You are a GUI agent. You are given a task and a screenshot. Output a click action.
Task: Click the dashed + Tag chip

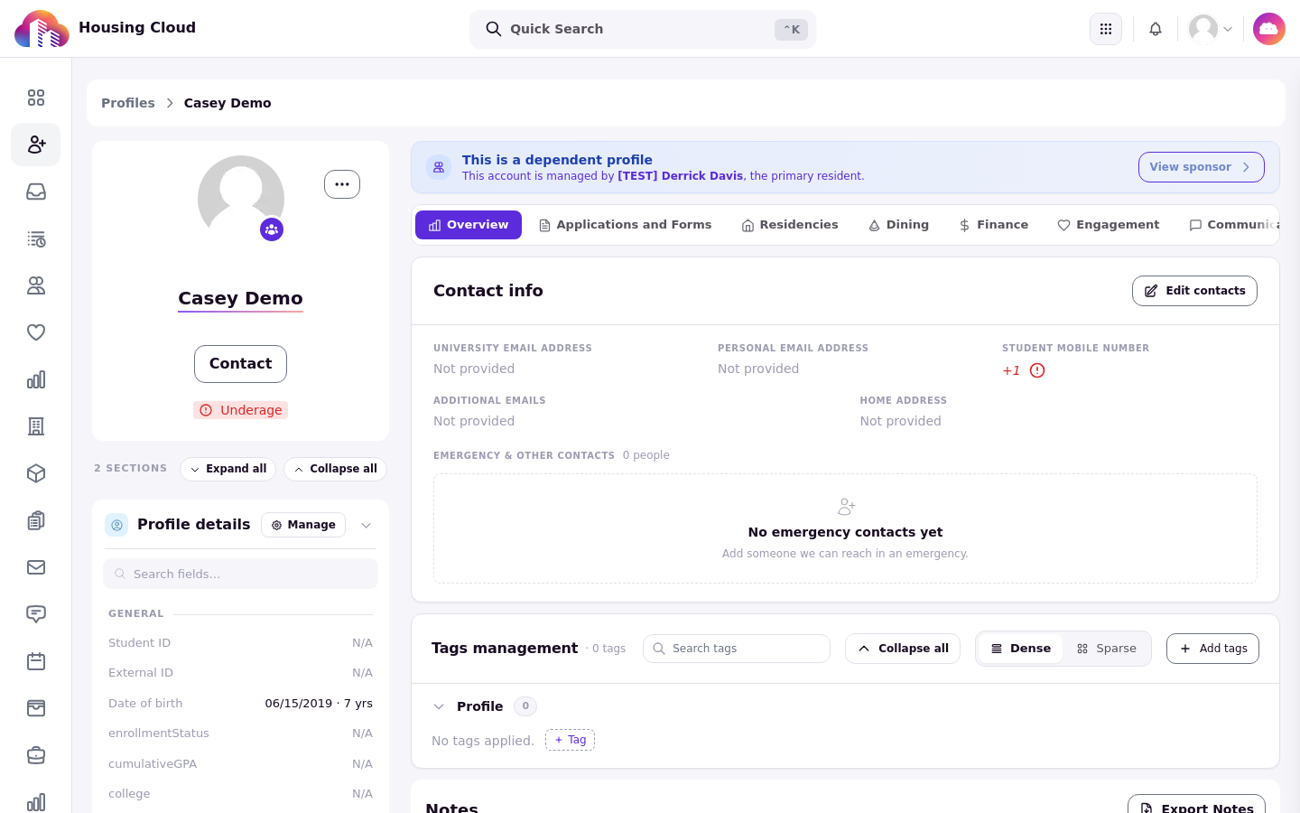tap(570, 740)
